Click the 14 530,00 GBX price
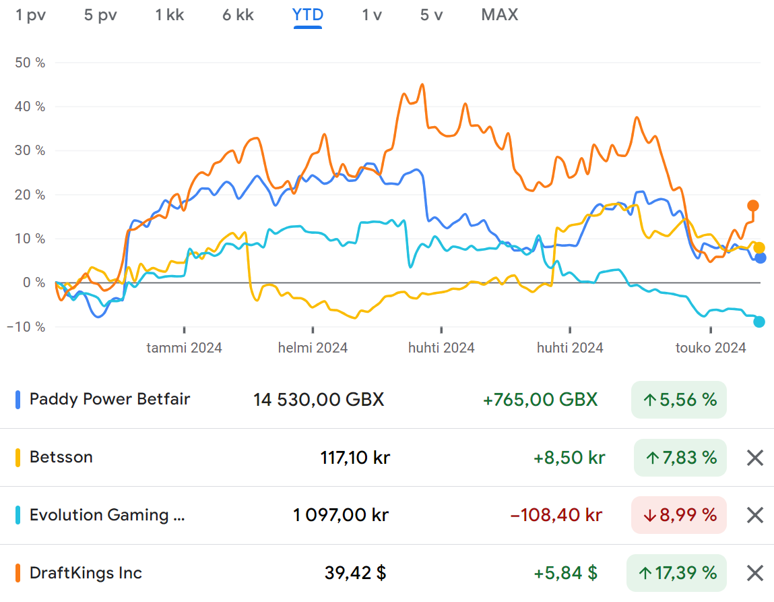The height and width of the screenshot is (602, 774). pyautogui.click(x=319, y=400)
